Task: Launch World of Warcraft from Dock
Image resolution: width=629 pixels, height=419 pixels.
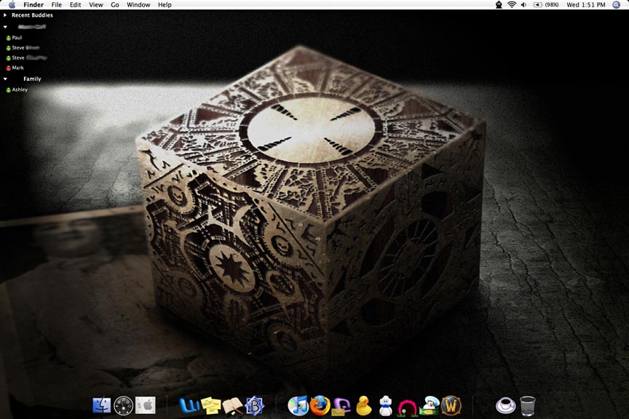Action: coord(451,405)
